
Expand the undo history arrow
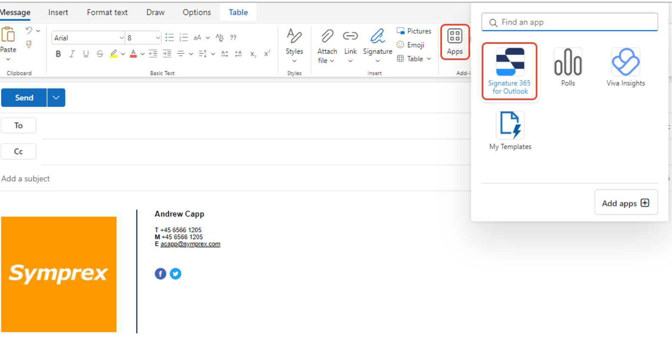38,31
